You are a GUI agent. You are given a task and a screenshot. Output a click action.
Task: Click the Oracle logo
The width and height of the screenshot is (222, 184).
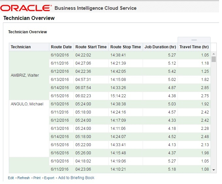coord(26,8)
